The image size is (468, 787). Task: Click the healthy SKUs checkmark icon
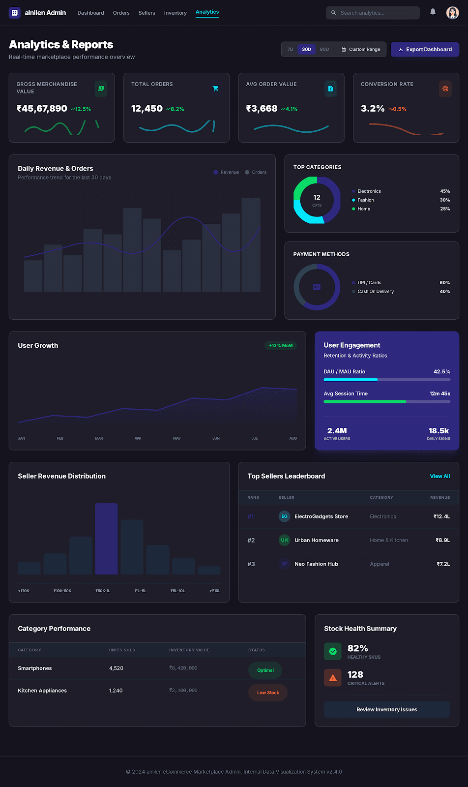(333, 651)
